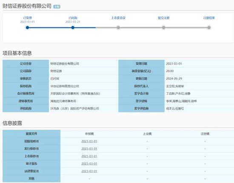Click the sponsor value 华创证券有限责任公司
Screen dimensions: 234x183
pyautogui.click(x=65, y=86)
